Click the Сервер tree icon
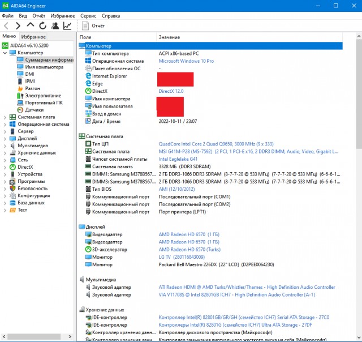362x342 pixels. pos(12,131)
